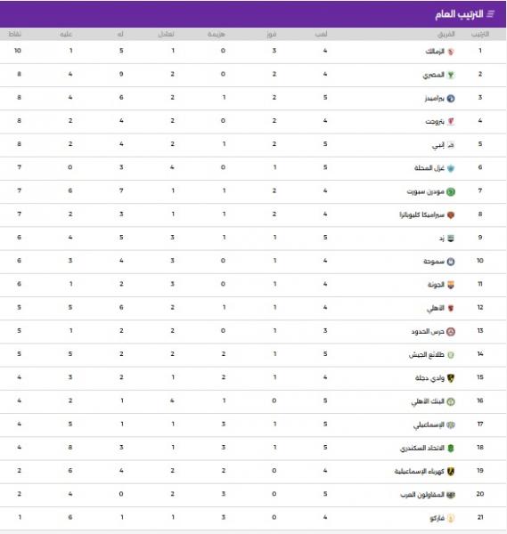Click the بيراميدز team name
Image resolution: width=507 pixels, height=534 pixels.
434,99
